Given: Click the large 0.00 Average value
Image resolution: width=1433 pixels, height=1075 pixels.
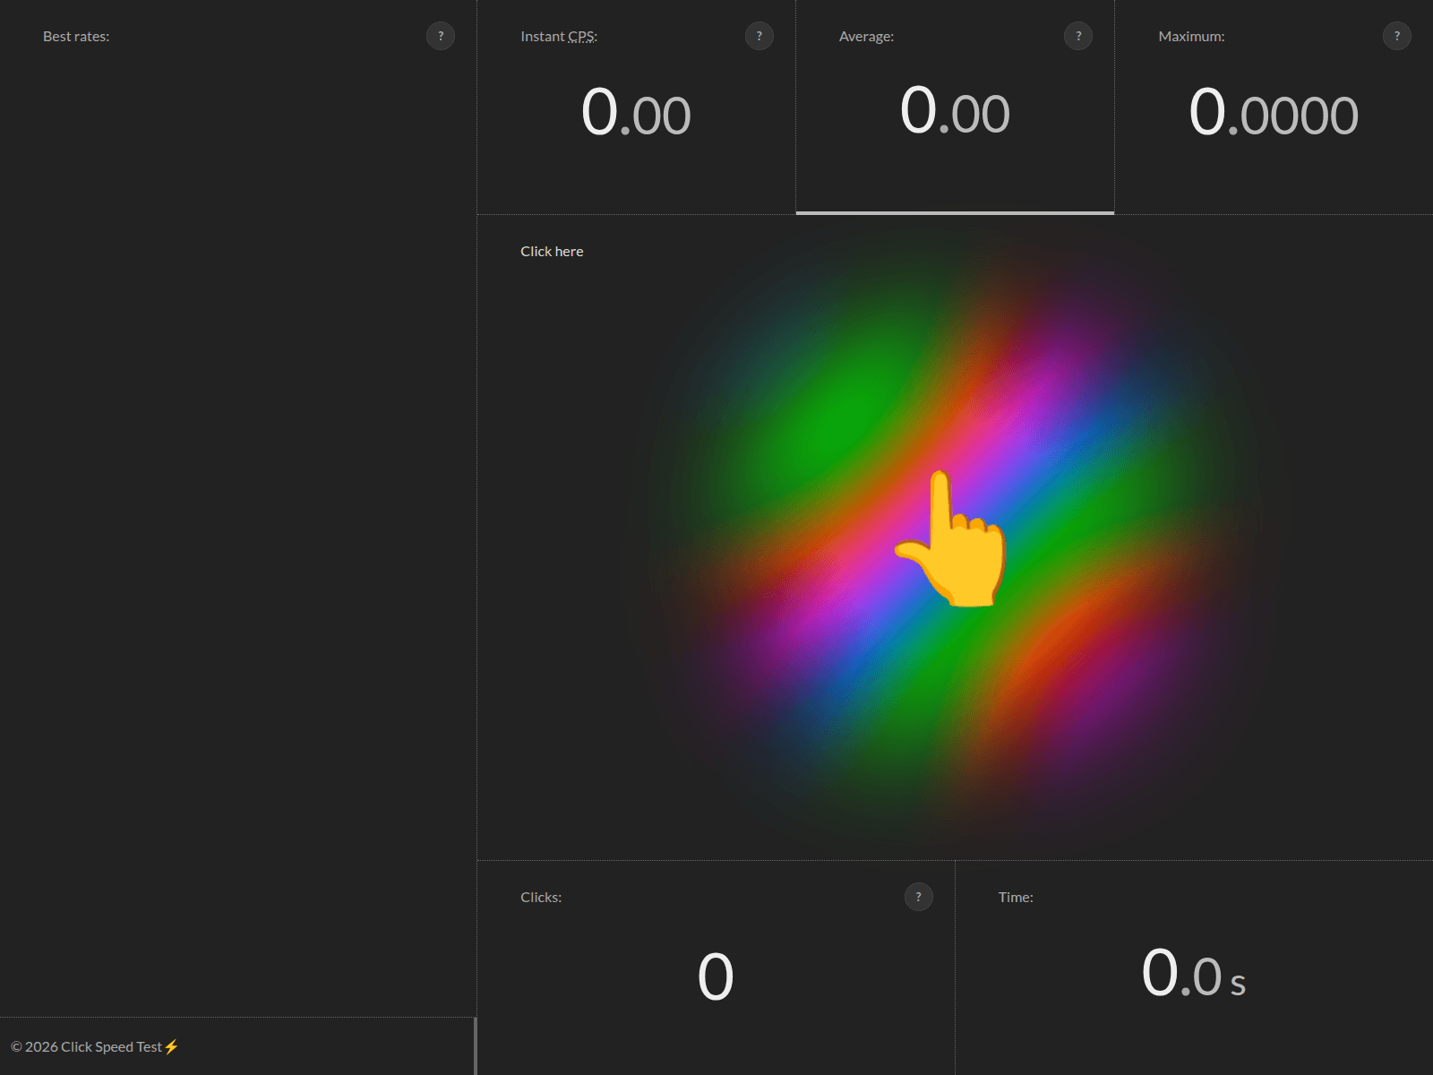Looking at the screenshot, I should tap(955, 113).
